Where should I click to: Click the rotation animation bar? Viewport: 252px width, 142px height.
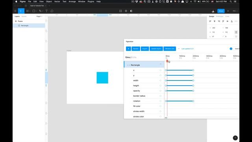click(180, 101)
